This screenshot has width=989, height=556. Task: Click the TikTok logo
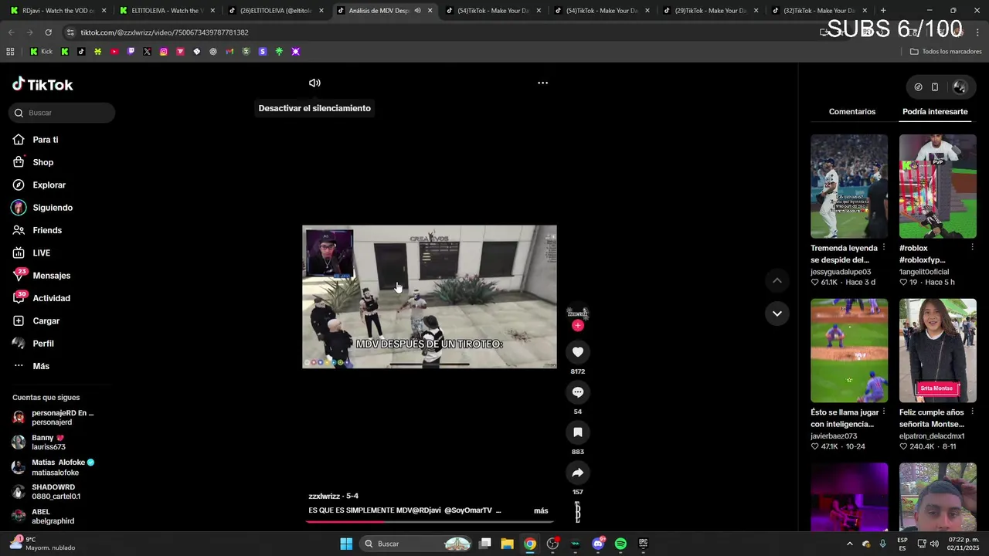(x=42, y=85)
